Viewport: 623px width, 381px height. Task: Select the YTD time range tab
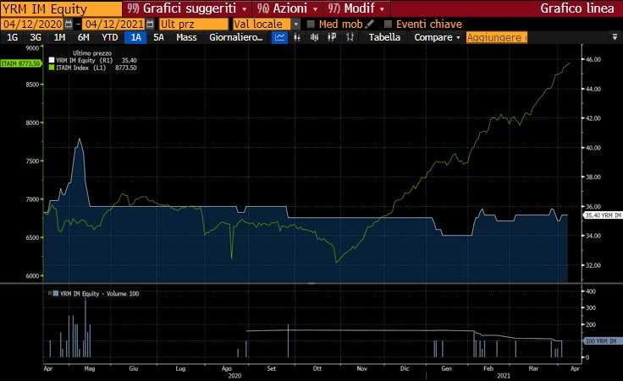pos(110,37)
